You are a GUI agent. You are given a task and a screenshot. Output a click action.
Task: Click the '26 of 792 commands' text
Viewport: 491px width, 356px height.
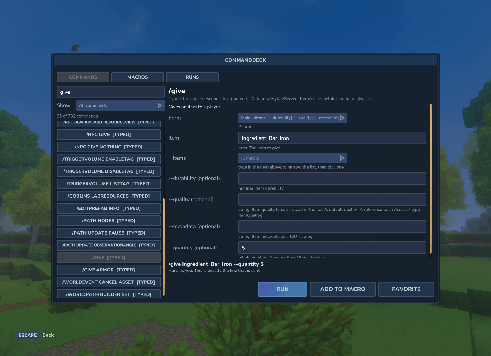click(x=77, y=116)
